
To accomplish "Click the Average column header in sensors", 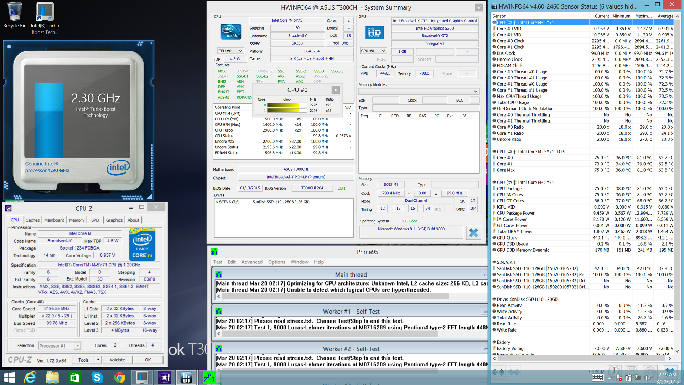I will click(x=665, y=16).
